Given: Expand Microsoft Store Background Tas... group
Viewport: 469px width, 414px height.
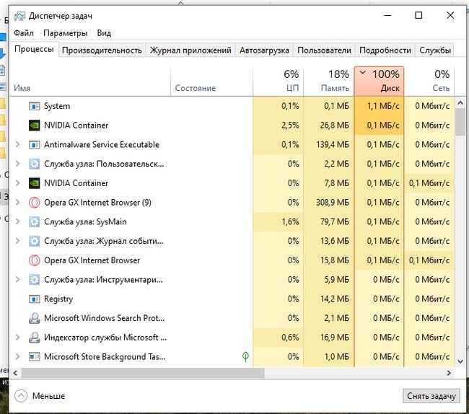Looking at the screenshot, I should (17, 356).
